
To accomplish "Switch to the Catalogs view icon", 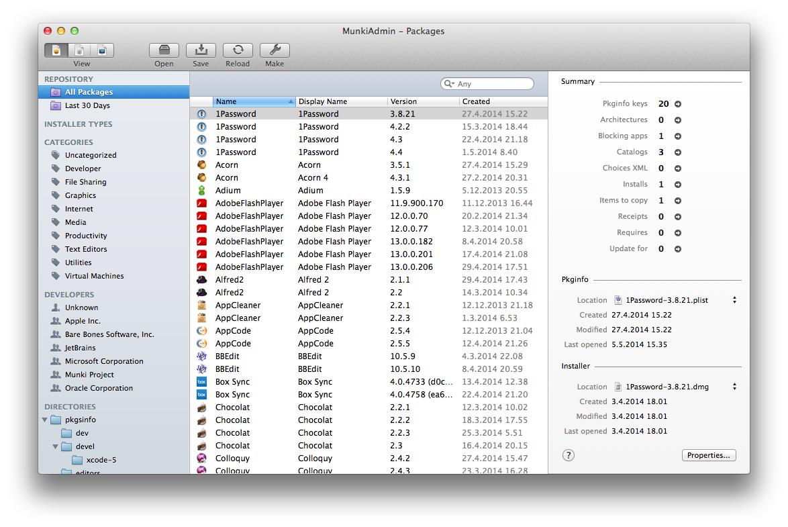I will [x=79, y=50].
